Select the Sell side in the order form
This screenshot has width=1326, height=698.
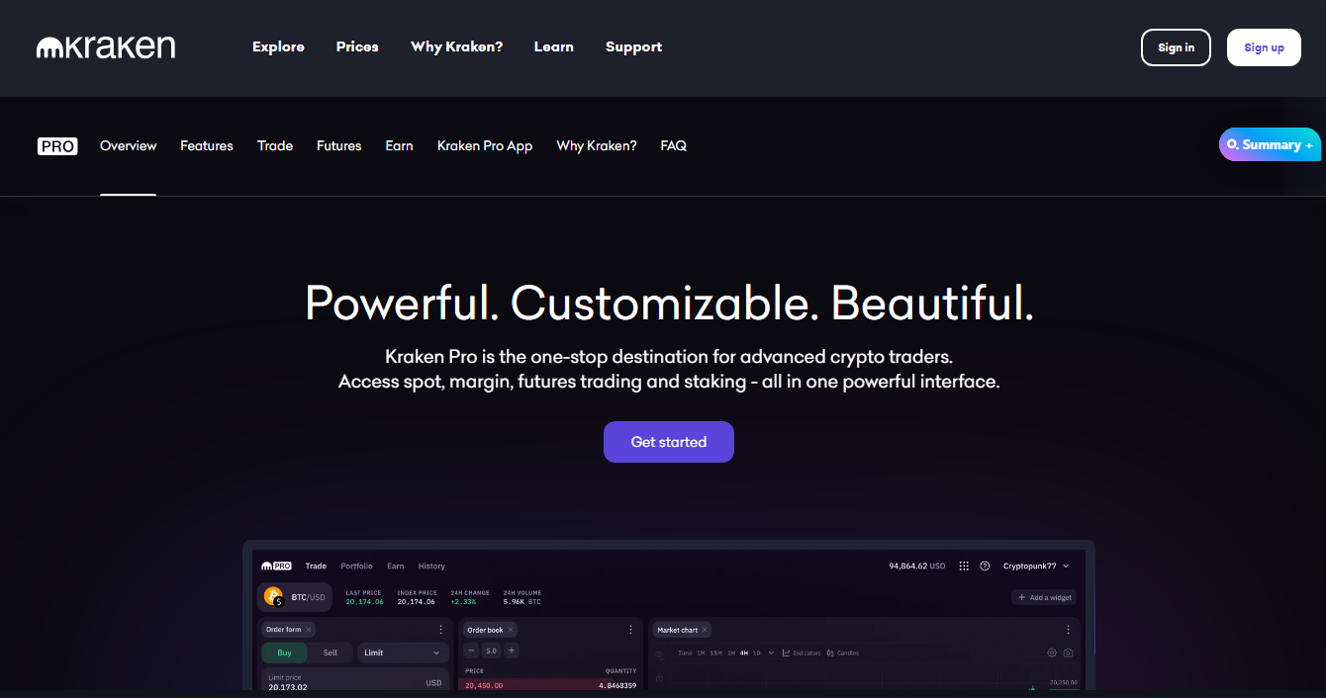click(x=331, y=653)
